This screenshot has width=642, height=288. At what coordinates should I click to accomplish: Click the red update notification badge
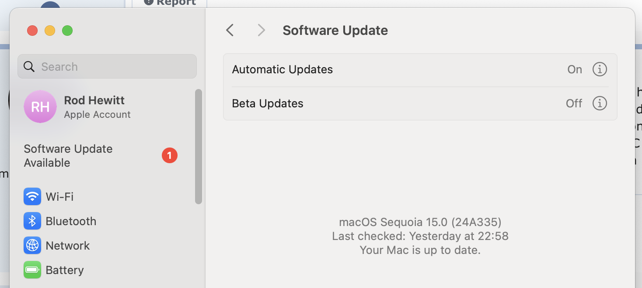click(x=170, y=155)
